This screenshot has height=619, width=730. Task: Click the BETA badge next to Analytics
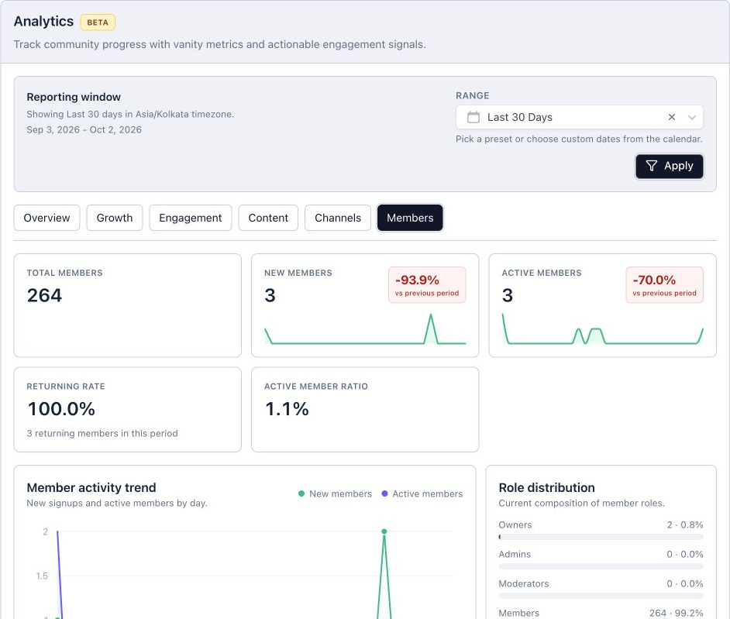pyautogui.click(x=98, y=22)
